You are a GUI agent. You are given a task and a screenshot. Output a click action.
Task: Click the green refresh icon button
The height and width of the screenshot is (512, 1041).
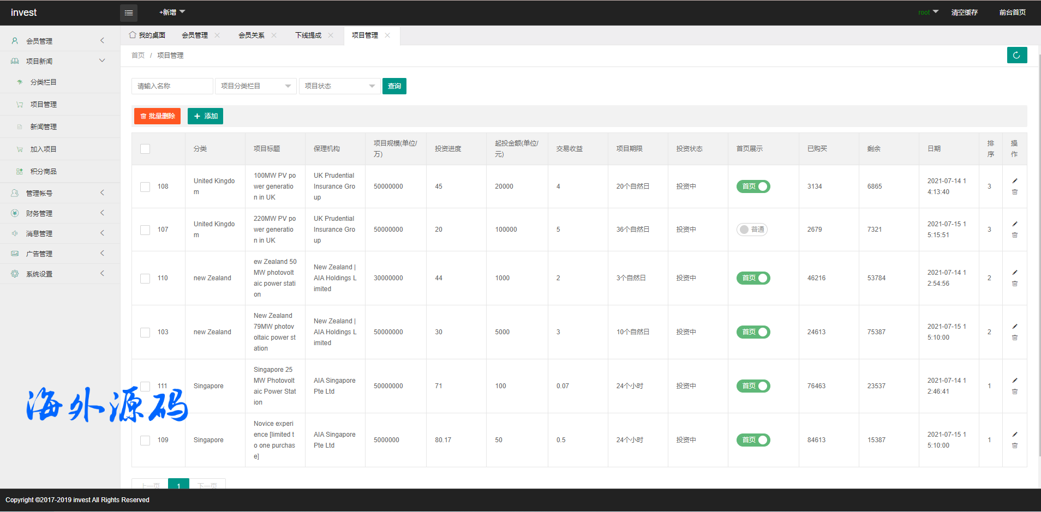(1016, 55)
